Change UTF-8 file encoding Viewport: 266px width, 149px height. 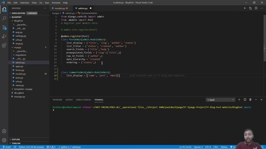tap(208, 147)
